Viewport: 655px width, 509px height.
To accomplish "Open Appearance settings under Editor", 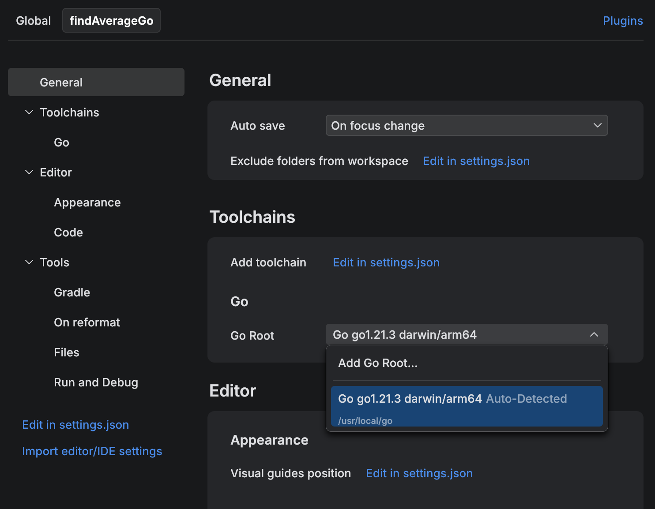I will pyautogui.click(x=87, y=202).
